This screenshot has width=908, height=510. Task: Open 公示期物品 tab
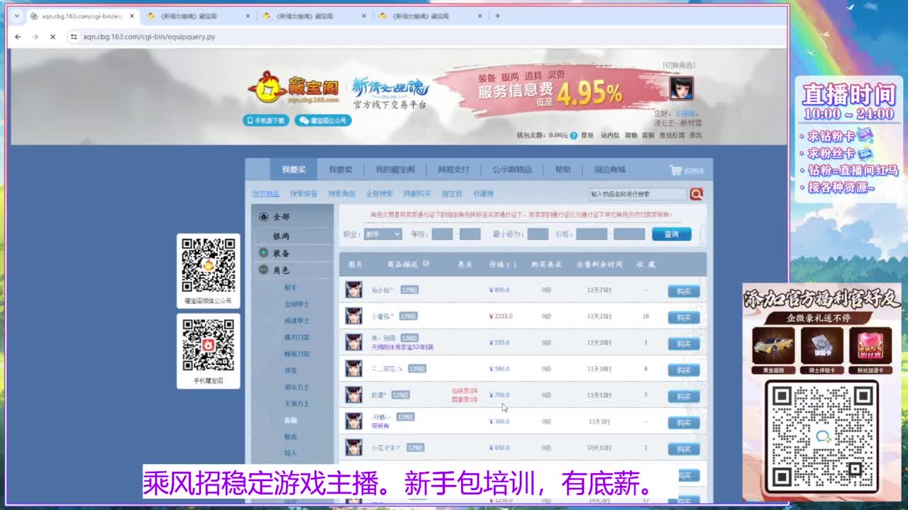point(512,169)
